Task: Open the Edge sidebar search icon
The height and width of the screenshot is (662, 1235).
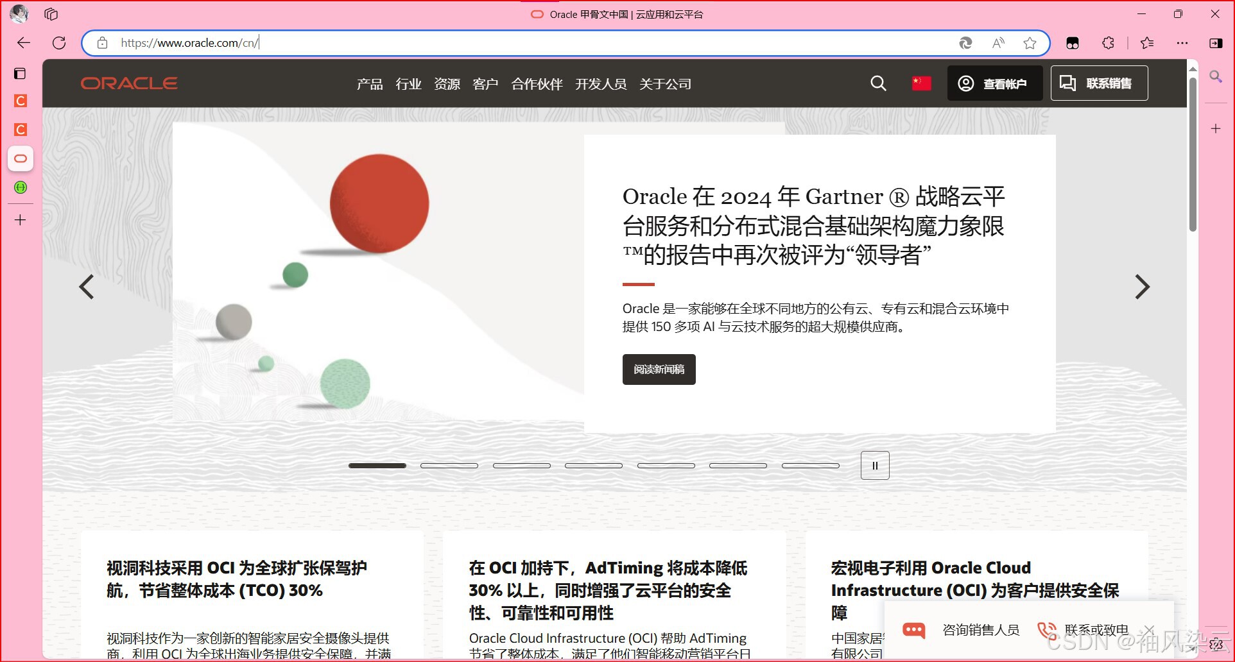Action: (1216, 76)
